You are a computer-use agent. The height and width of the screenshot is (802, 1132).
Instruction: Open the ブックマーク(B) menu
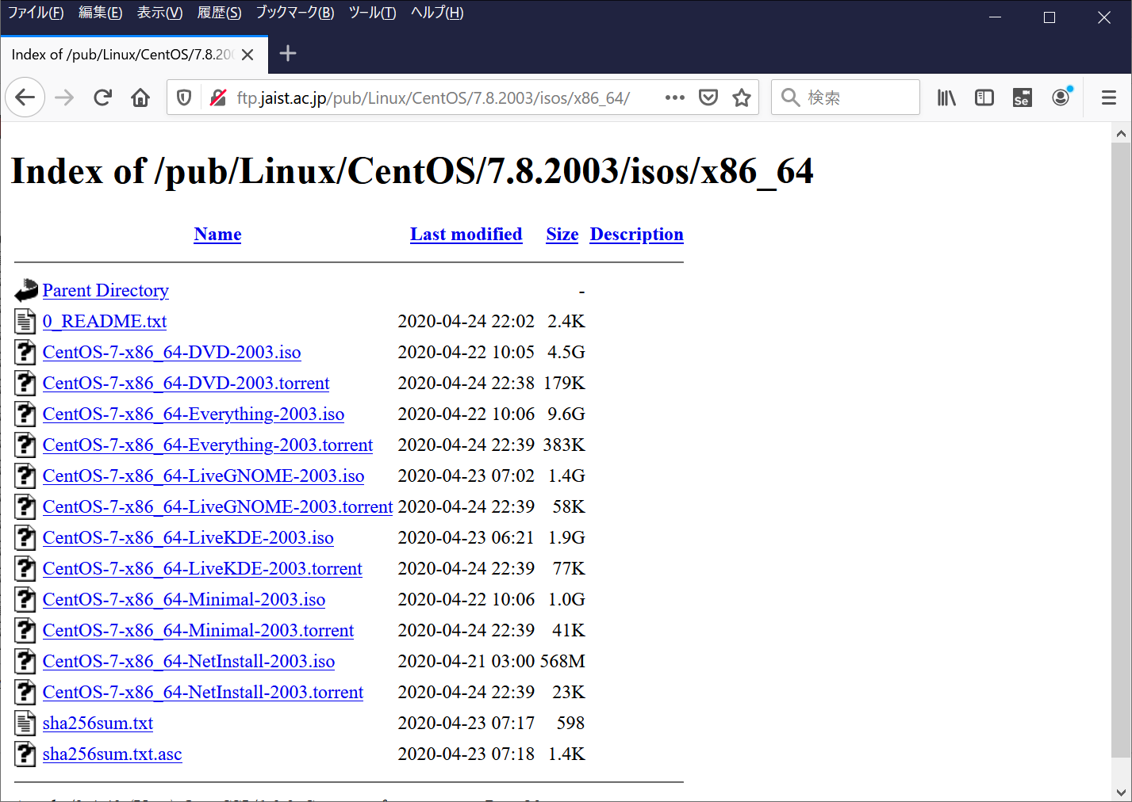coord(295,13)
